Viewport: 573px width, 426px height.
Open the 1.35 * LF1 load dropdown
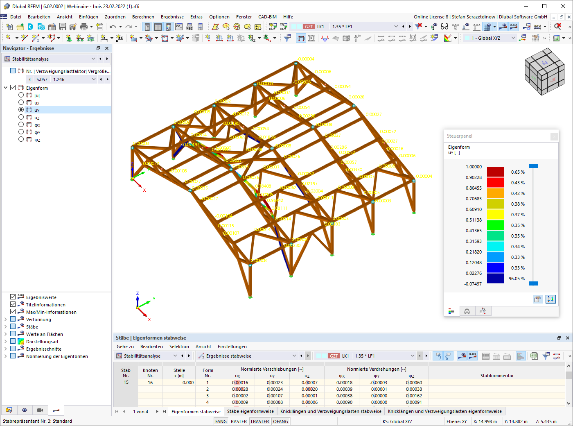pos(396,26)
